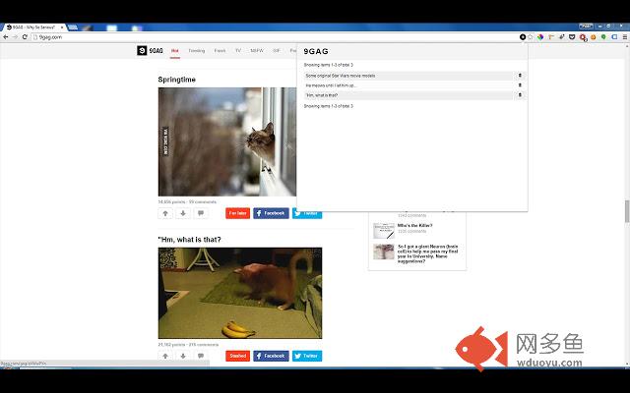Image resolution: width=630 pixels, height=393 pixels.
Task: Open the NSFW tab
Action: (257, 51)
